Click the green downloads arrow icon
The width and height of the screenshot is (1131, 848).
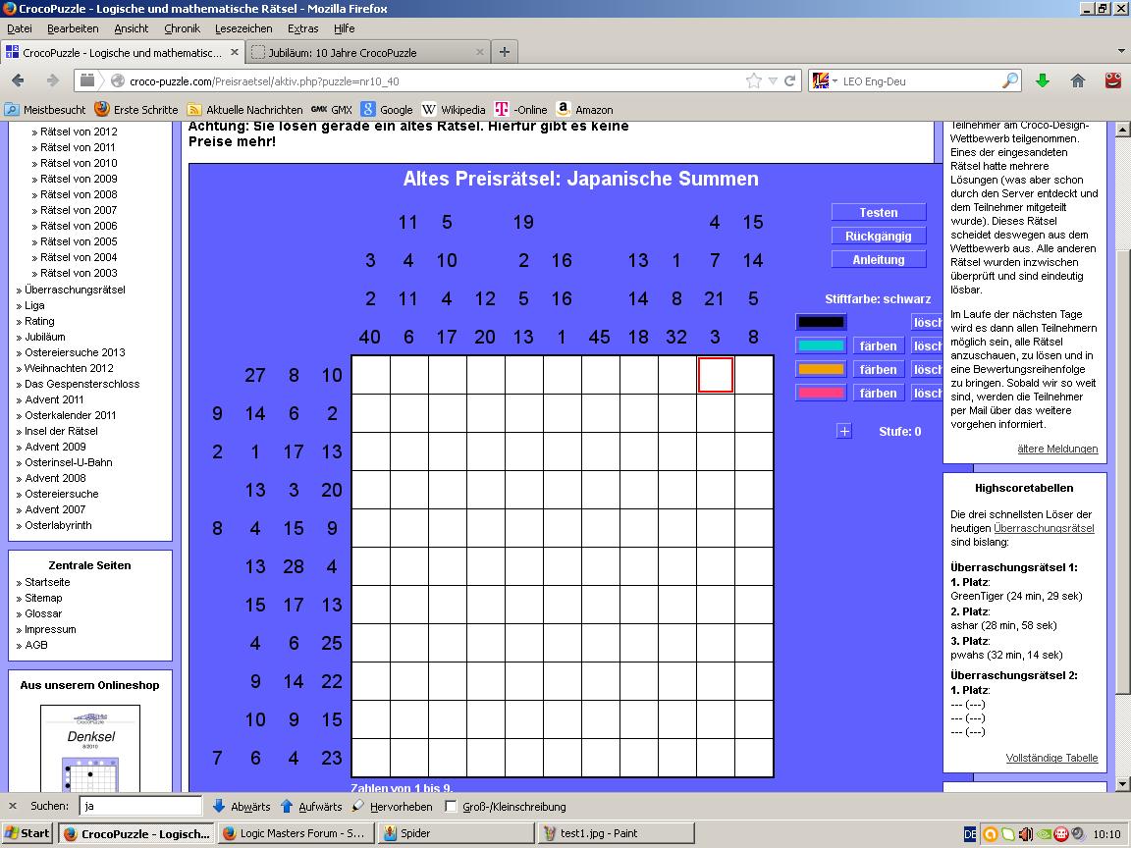(x=1043, y=80)
